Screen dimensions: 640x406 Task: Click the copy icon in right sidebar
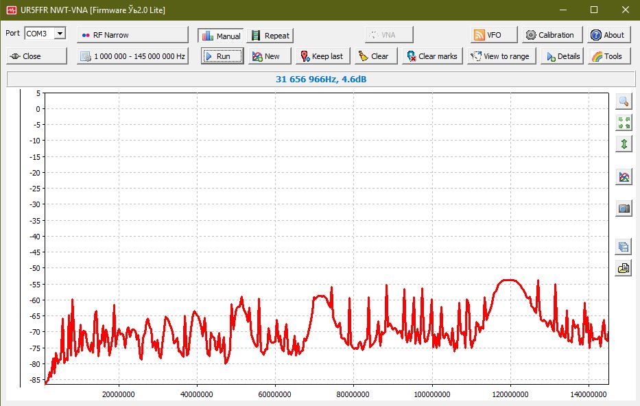tap(624, 247)
